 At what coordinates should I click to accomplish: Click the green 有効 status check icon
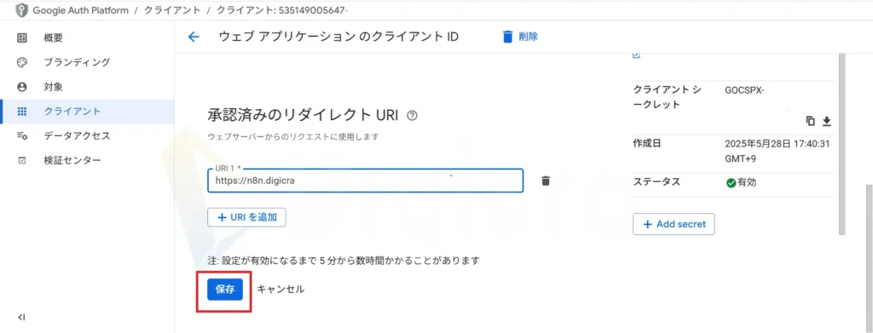pyautogui.click(x=731, y=183)
